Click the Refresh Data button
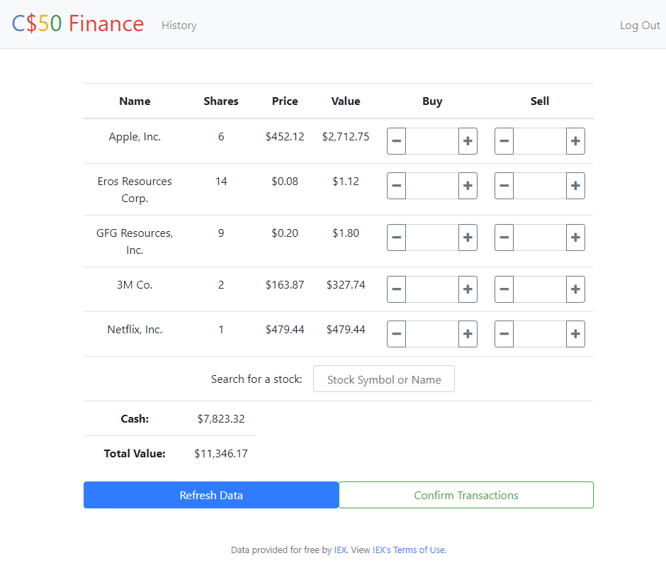 (211, 495)
